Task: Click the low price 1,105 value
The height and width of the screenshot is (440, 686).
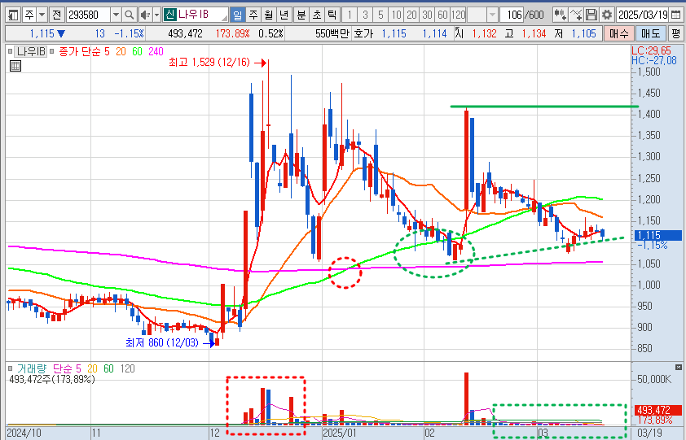Action: coord(583,33)
